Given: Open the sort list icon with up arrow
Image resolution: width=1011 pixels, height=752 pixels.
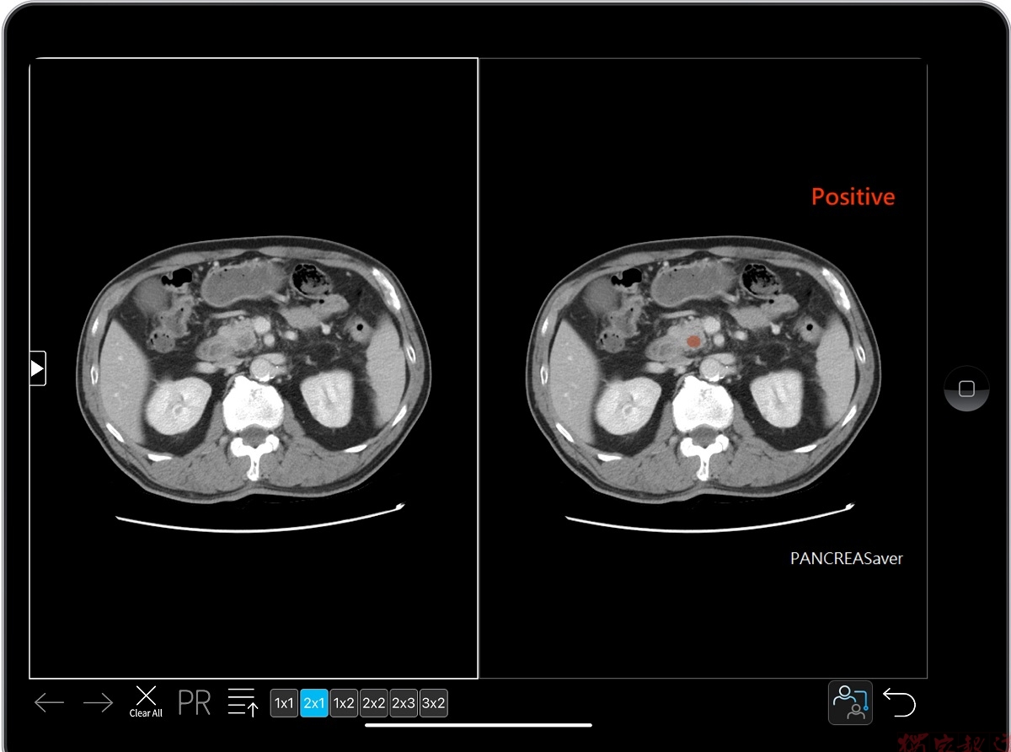Looking at the screenshot, I should pos(243,702).
